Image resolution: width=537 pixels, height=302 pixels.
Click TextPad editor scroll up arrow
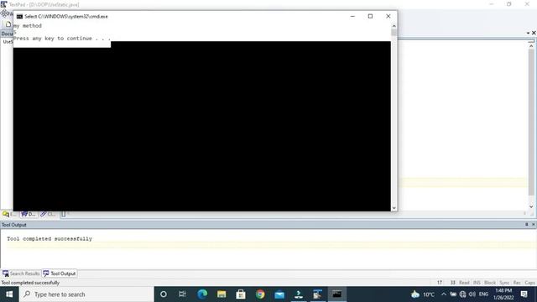pyautogui.click(x=531, y=46)
